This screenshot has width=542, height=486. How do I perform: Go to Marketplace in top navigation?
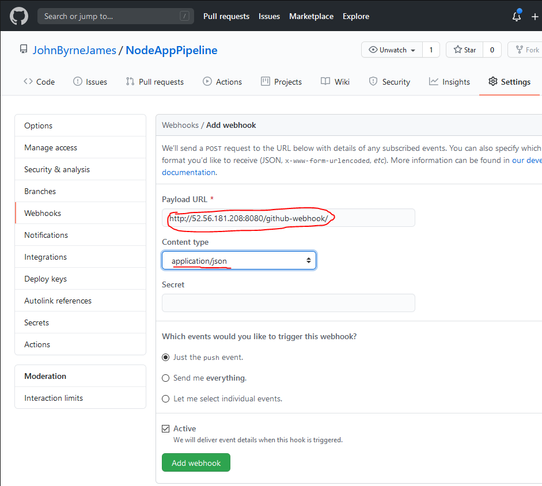(311, 16)
